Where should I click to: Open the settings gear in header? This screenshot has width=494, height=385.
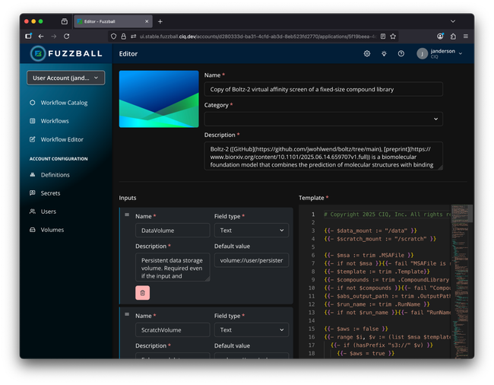(367, 53)
